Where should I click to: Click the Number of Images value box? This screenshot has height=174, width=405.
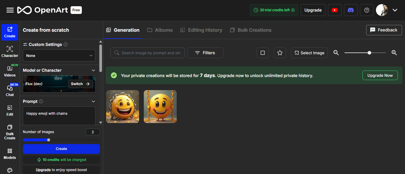point(93,132)
